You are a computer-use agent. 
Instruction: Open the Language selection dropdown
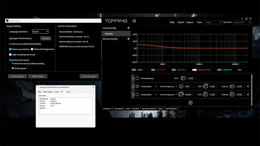click(x=40, y=31)
